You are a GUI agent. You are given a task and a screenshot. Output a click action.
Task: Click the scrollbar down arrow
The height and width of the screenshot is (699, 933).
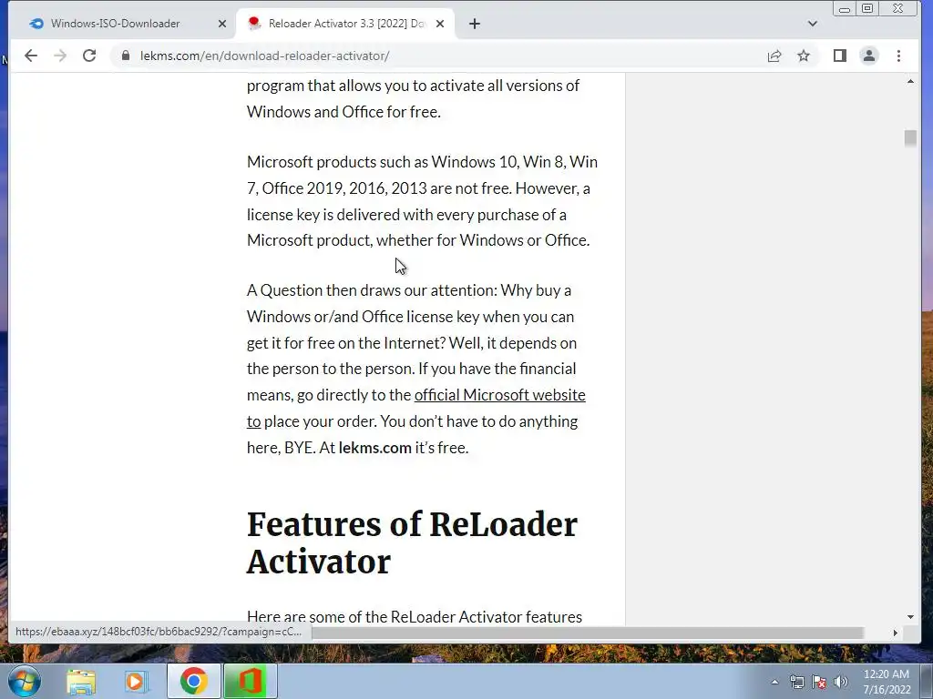[x=910, y=618]
